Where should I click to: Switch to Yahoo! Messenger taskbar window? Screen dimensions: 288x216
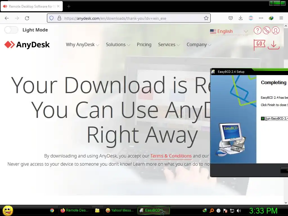pyautogui.click(x=120, y=210)
